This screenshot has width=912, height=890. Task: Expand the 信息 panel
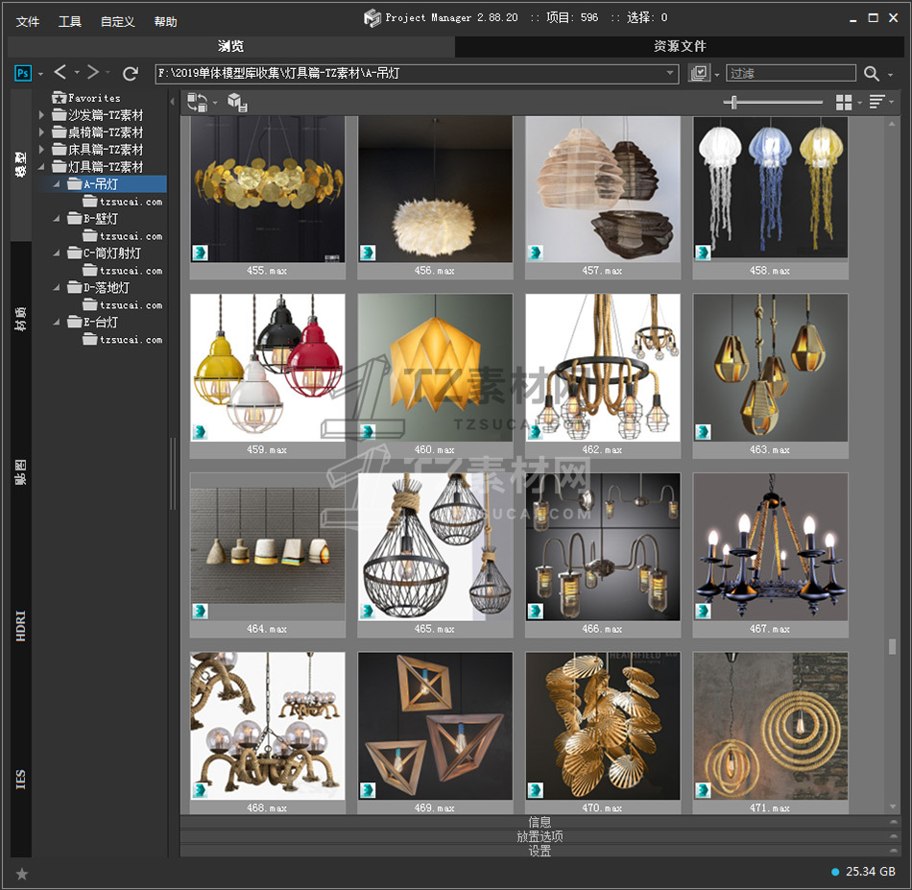pos(540,822)
